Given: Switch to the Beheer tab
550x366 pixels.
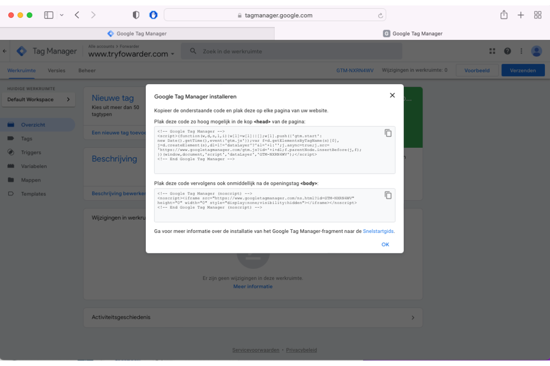Looking at the screenshot, I should 87,70.
